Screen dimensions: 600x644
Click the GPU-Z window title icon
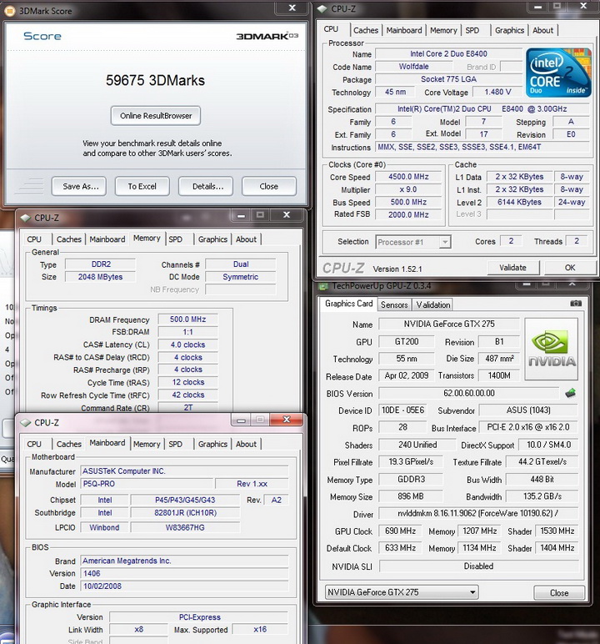(323, 286)
